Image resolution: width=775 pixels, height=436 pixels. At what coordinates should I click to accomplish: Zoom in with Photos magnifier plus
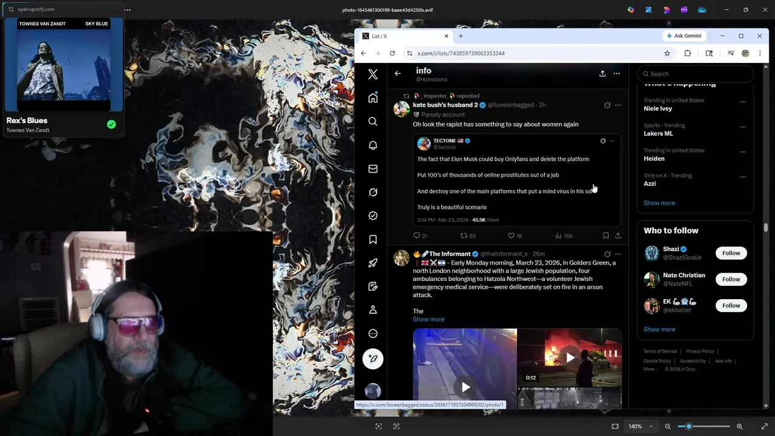pyautogui.click(x=739, y=426)
